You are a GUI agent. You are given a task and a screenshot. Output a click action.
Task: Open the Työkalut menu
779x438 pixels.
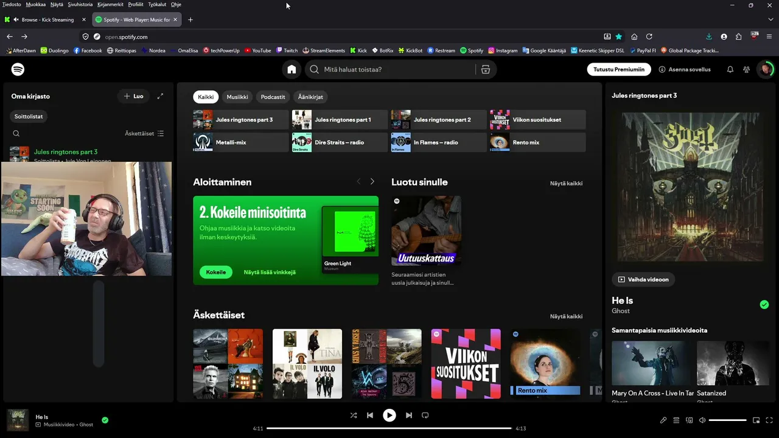pyautogui.click(x=157, y=4)
